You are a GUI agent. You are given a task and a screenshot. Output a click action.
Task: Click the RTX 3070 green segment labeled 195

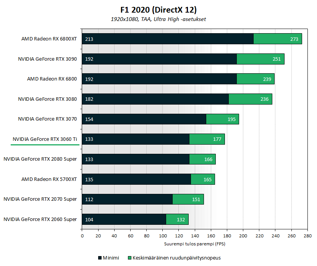[223, 119]
